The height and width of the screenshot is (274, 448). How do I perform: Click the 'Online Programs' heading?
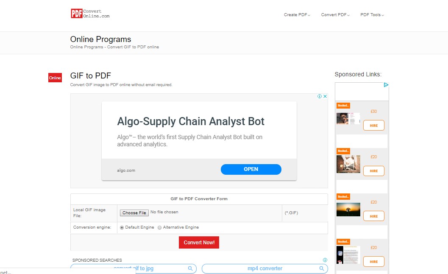pos(100,39)
